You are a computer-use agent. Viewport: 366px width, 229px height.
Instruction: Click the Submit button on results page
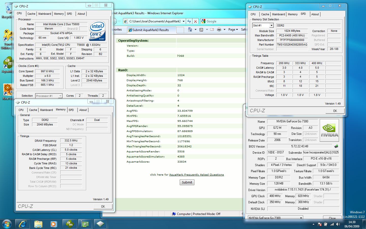click(x=187, y=182)
